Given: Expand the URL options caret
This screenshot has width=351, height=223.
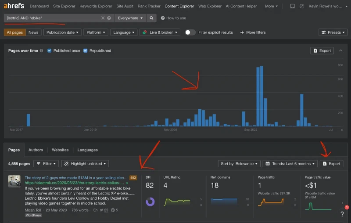Looking at the screenshot, I should click(x=127, y=183).
